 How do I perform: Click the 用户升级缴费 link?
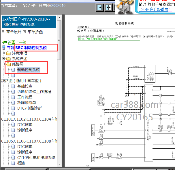(x=155, y=9)
